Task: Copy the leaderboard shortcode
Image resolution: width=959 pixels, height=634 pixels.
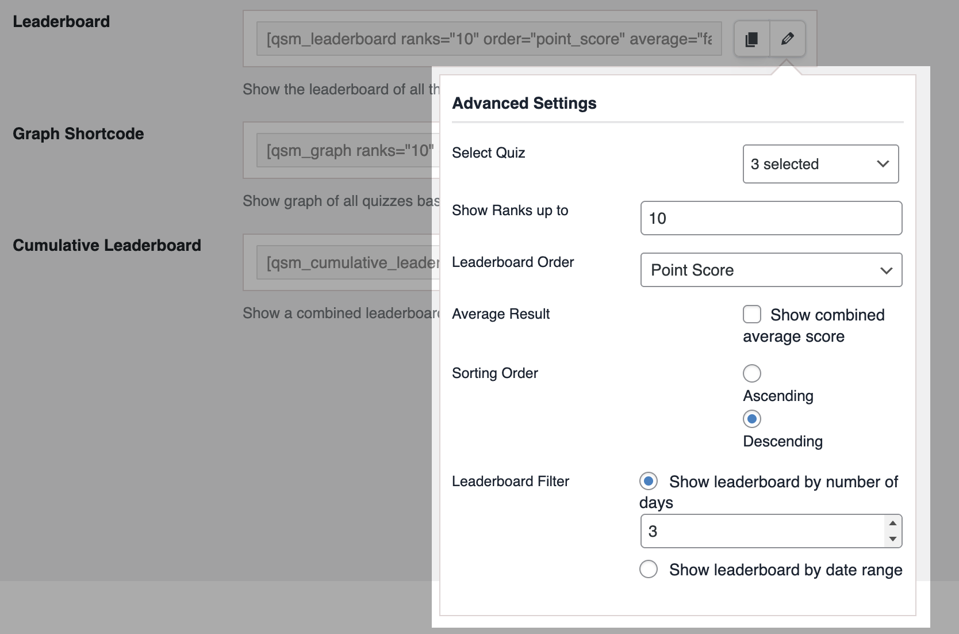Action: click(751, 39)
